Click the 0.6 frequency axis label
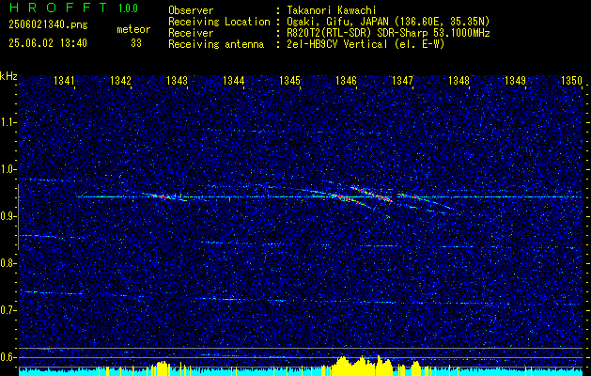This screenshot has width=591, height=376. click(x=8, y=357)
